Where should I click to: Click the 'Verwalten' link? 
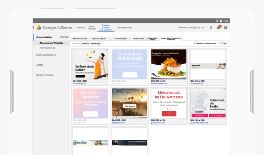[64, 37]
